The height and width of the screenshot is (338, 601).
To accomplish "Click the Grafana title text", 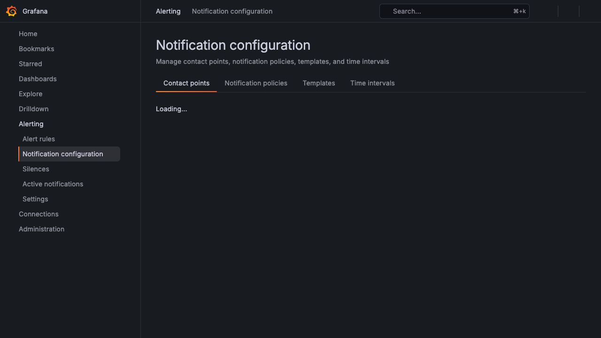I will coord(35,11).
